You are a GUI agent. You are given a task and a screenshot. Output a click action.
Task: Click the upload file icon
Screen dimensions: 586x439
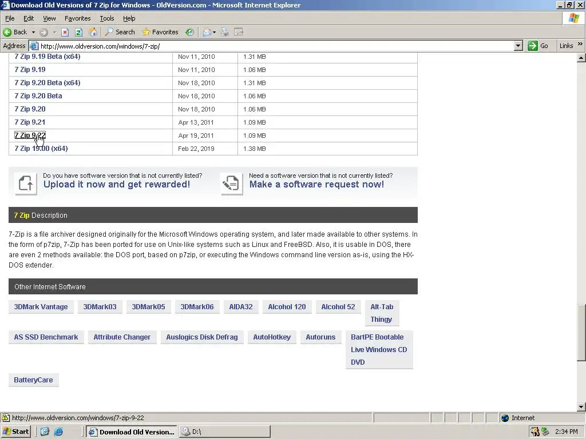pos(25,183)
